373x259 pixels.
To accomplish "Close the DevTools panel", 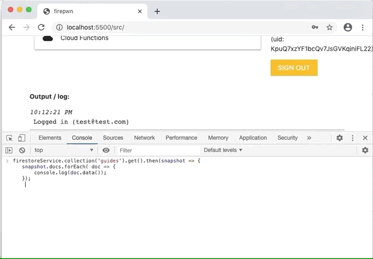I will [365, 138].
